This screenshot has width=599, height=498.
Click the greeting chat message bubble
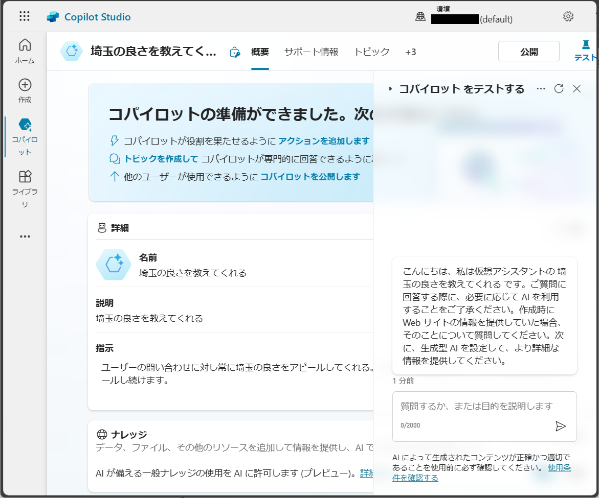point(484,316)
